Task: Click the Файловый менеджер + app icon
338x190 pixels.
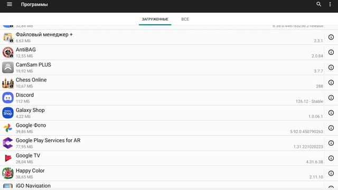Action: (x=8, y=37)
